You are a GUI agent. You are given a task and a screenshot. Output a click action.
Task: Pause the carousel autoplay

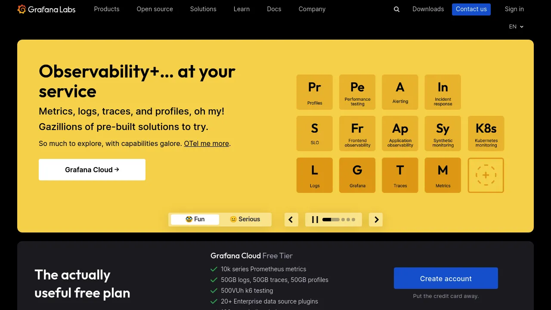315,220
